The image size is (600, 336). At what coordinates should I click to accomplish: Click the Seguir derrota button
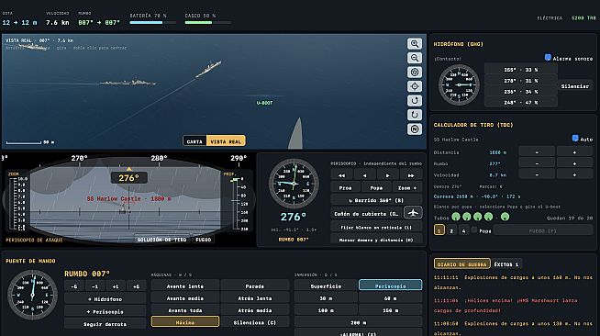click(105, 324)
